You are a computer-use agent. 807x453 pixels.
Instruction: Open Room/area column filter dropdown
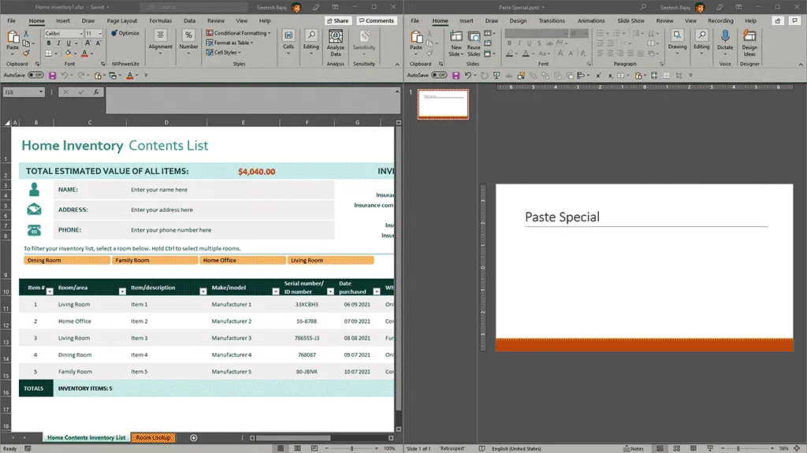122,291
